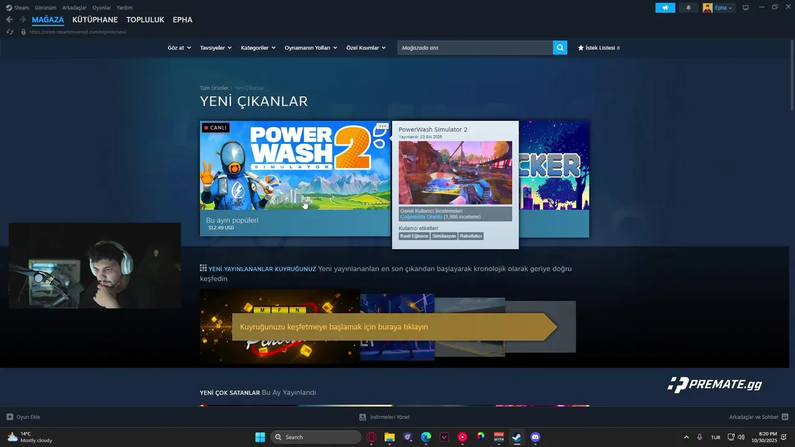Select the Rahatlatıcı tag
The height and width of the screenshot is (447, 795).
point(471,236)
